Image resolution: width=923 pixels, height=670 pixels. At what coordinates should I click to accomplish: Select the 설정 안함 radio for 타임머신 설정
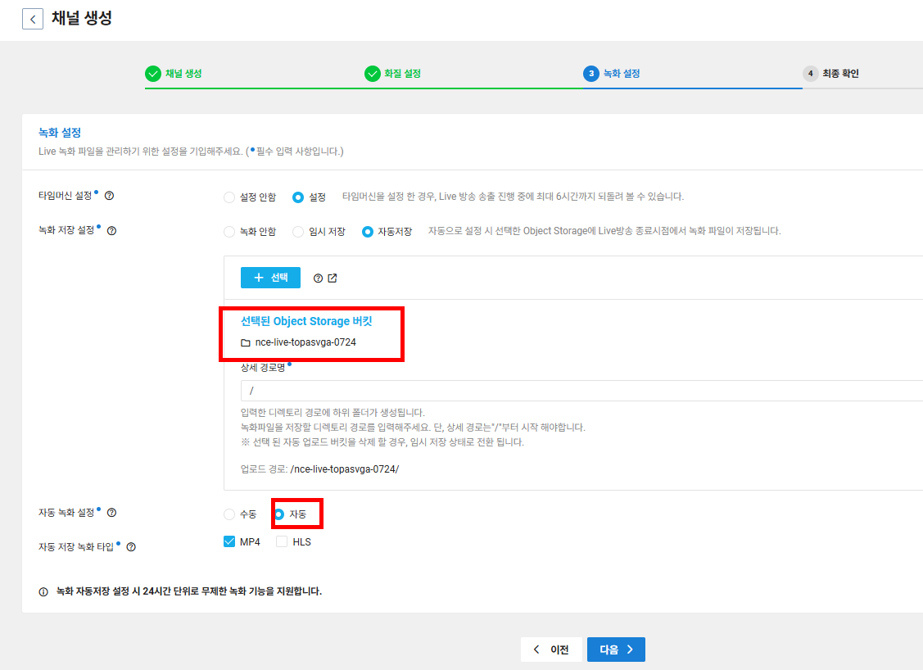(x=229, y=197)
